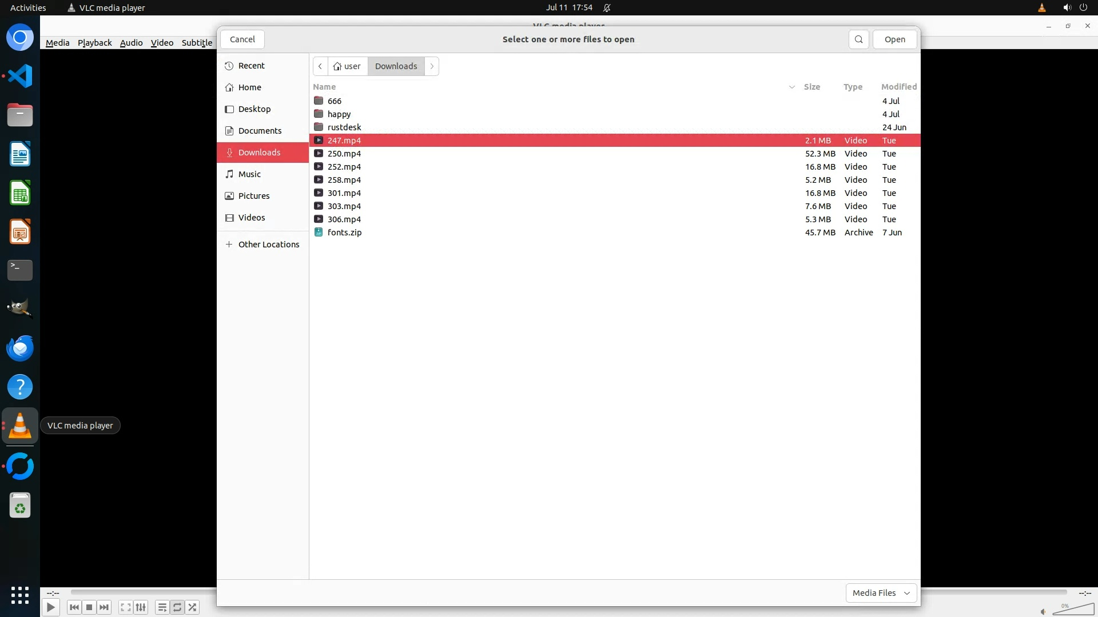The image size is (1098, 617).
Task: Show the playlist view
Action: coord(162,607)
